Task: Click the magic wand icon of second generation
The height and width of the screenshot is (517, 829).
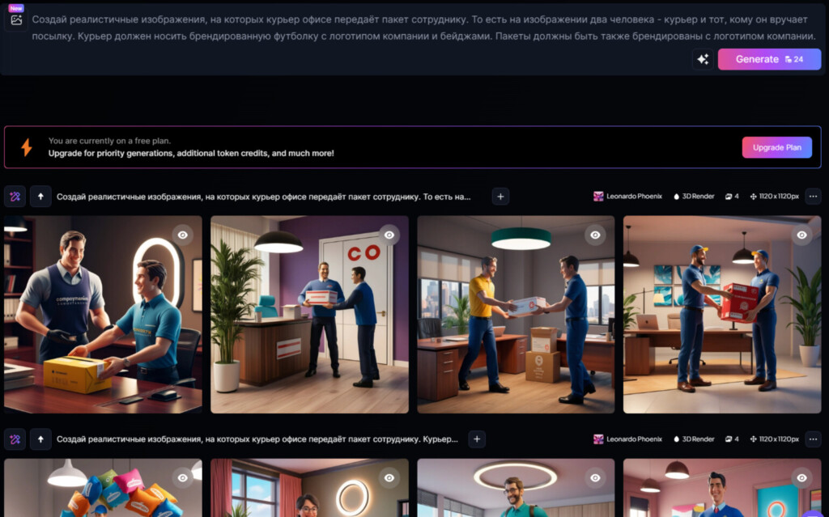Action: coord(15,439)
